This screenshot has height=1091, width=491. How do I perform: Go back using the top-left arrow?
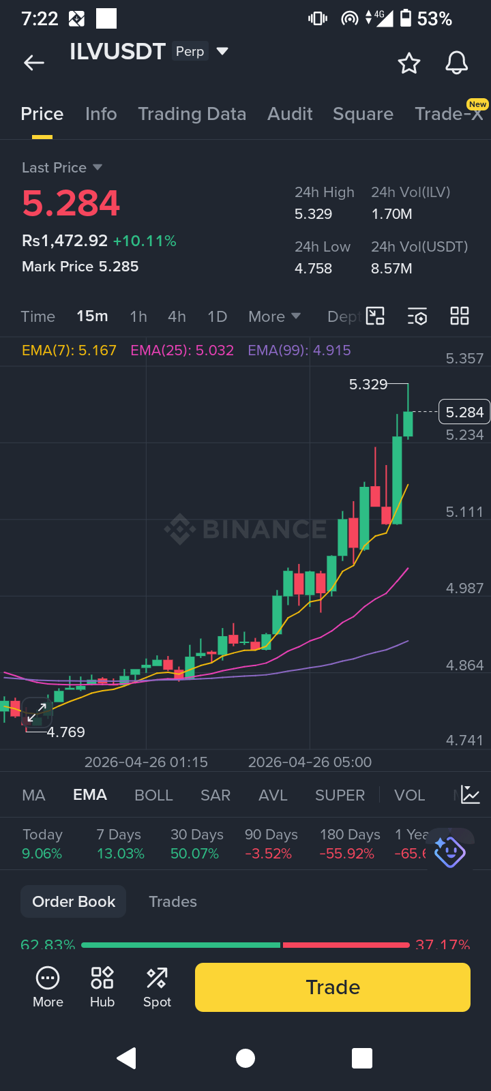pos(34,63)
